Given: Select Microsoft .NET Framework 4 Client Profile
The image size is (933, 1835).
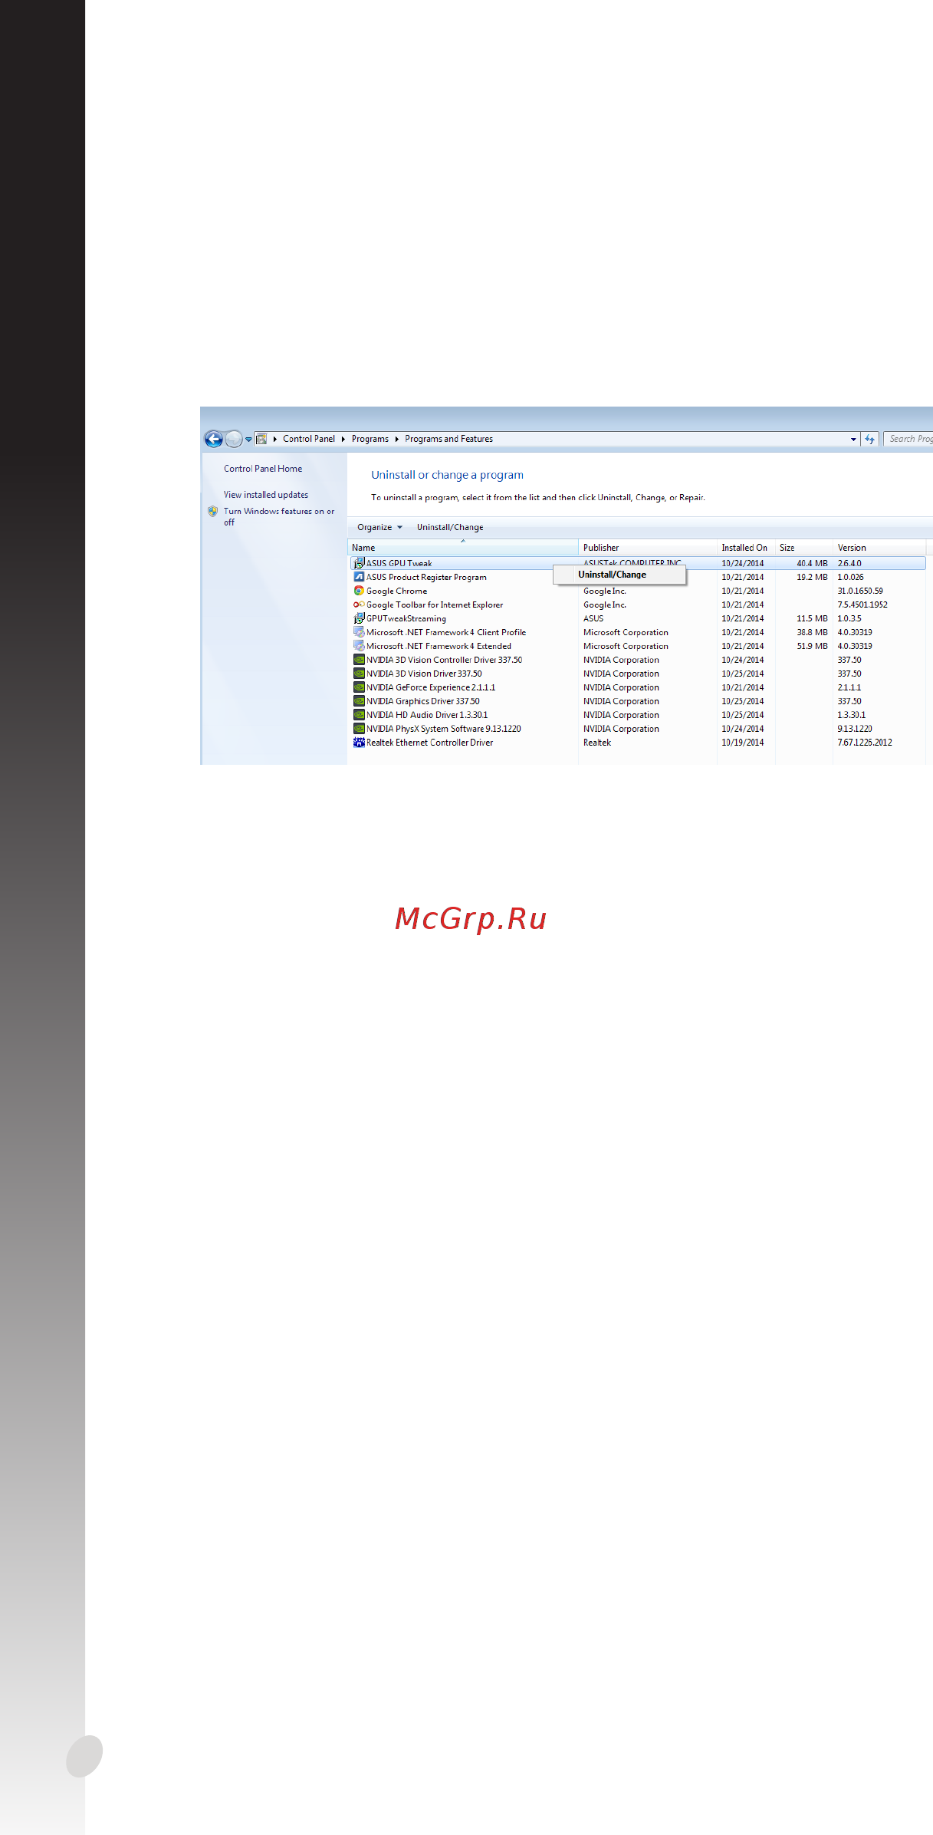Looking at the screenshot, I should pos(638,632).
